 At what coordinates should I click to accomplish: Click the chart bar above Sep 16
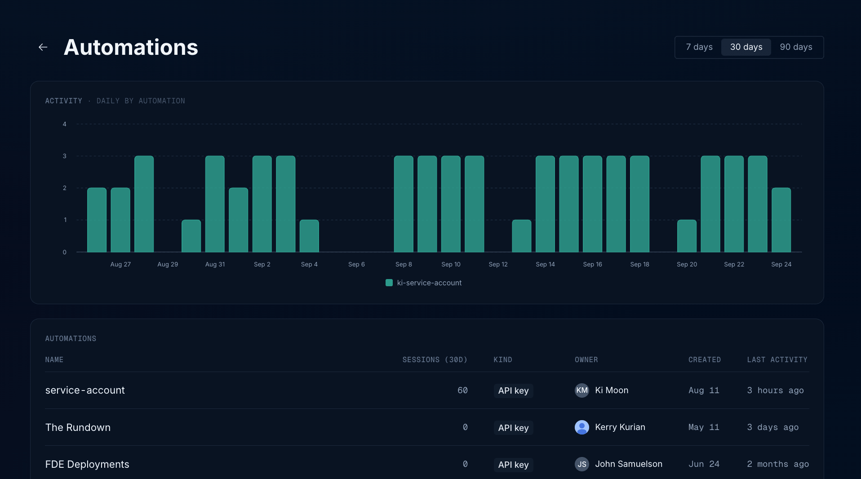point(592,204)
